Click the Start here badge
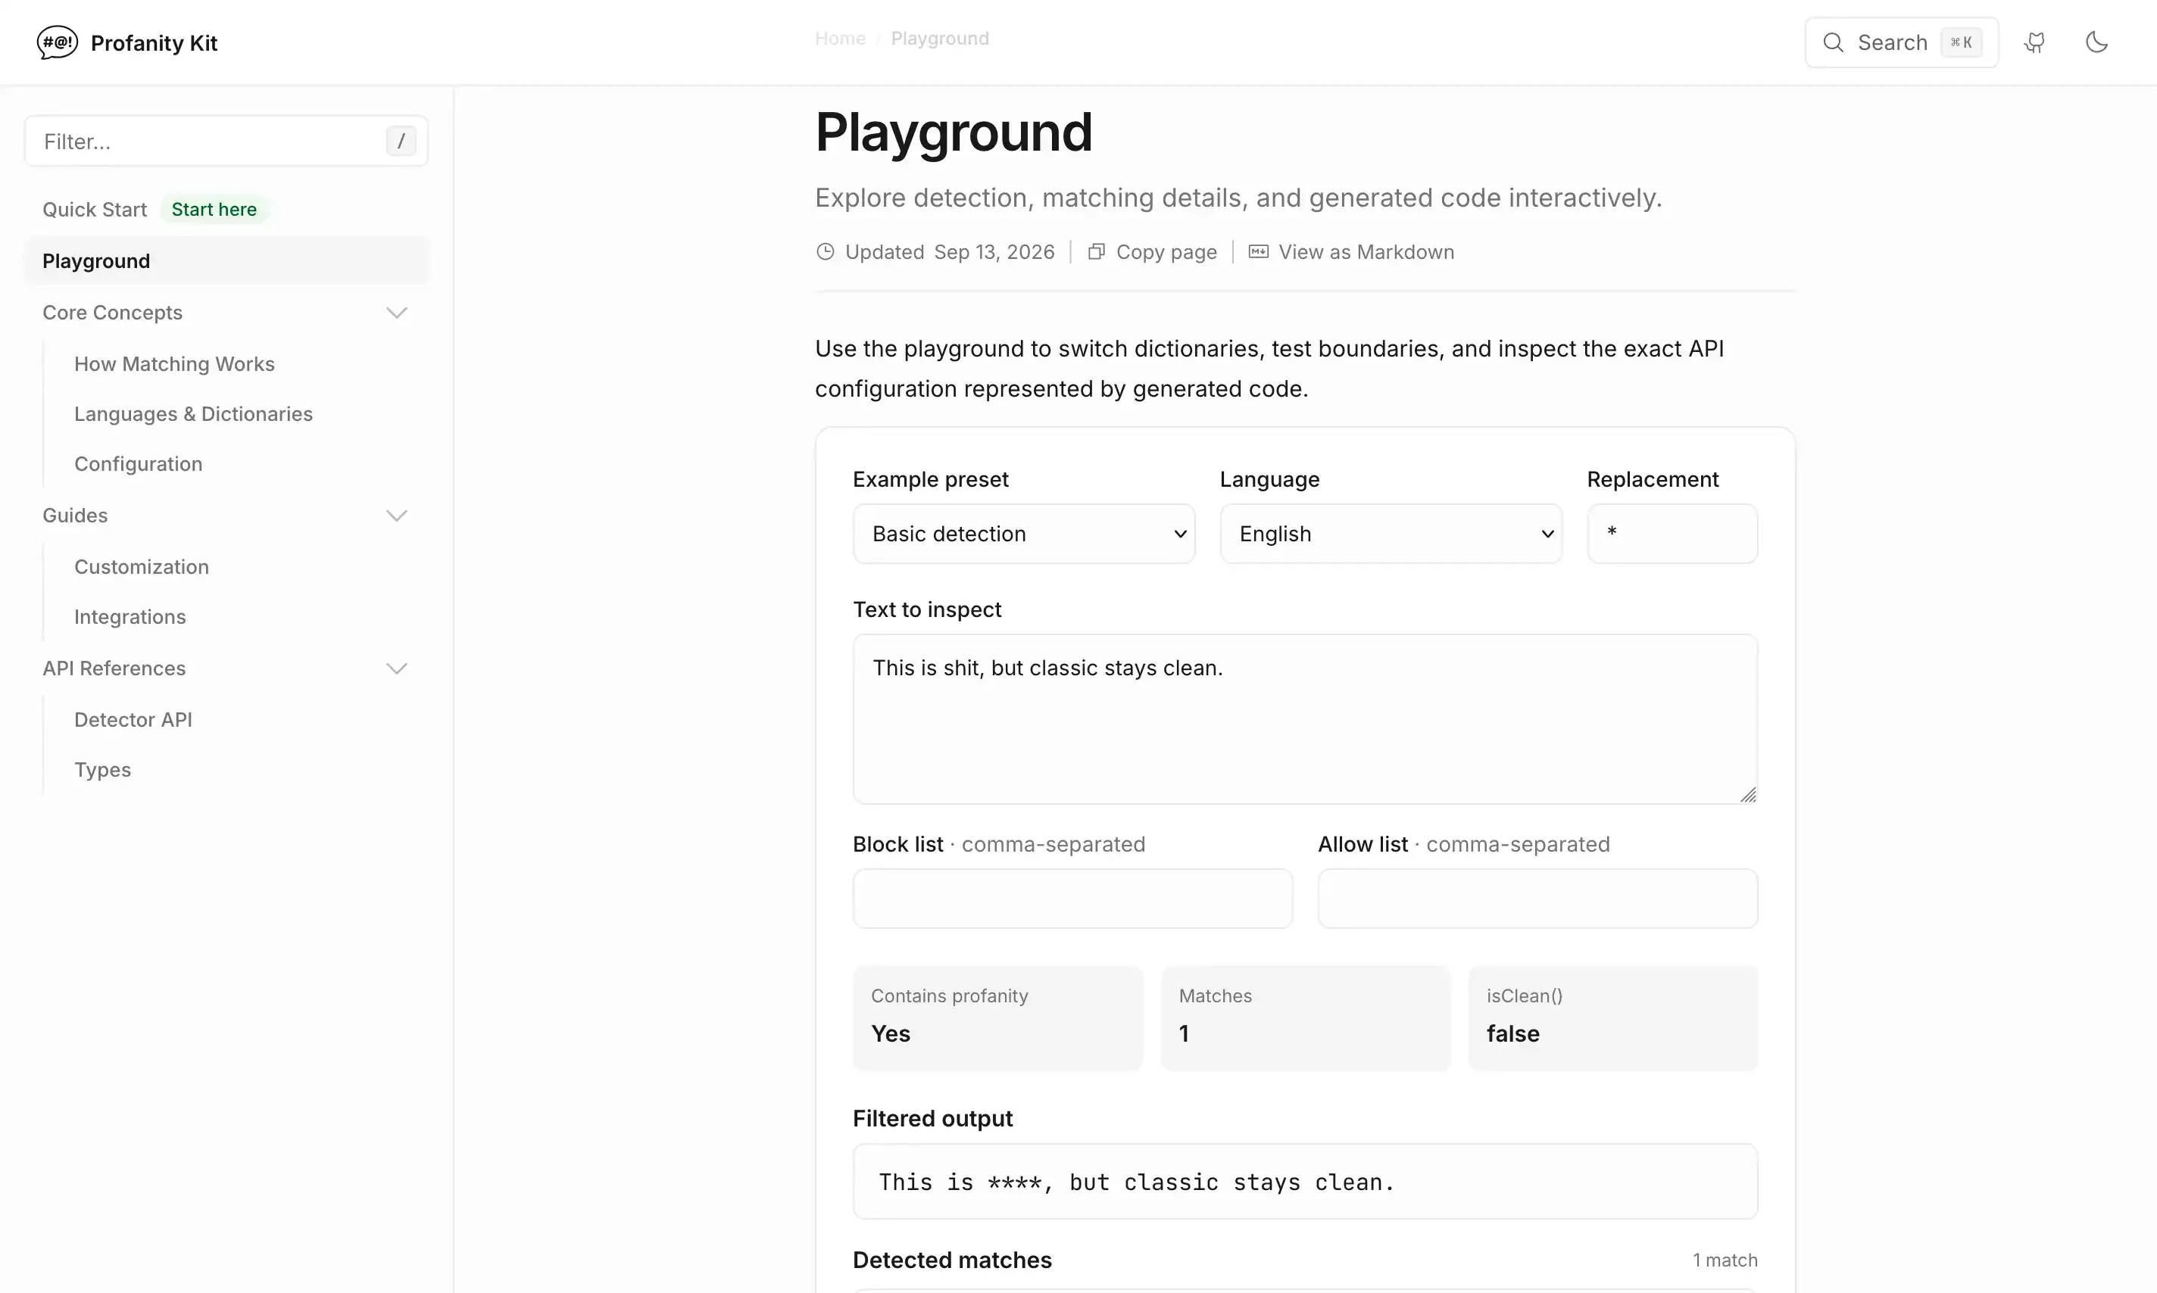Screen dimensions: 2157x1293 (x=214, y=209)
